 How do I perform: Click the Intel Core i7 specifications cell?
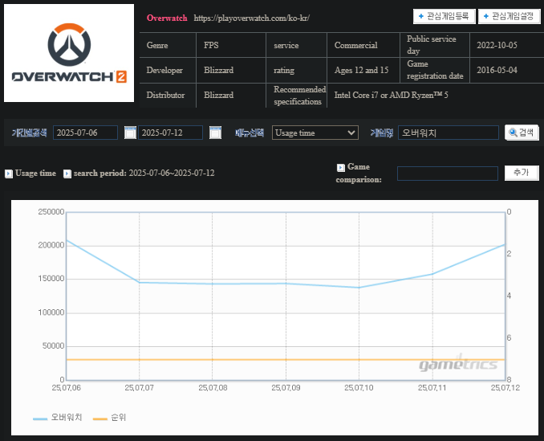pos(436,95)
